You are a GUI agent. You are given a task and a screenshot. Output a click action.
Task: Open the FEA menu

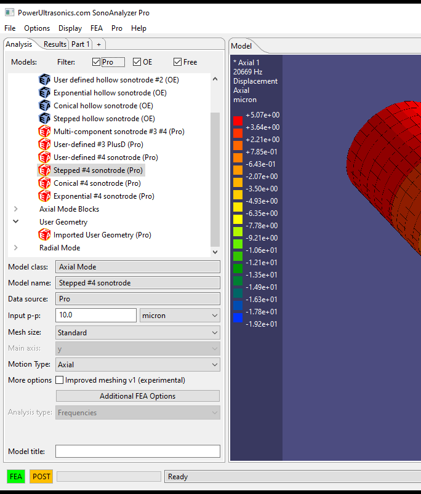(x=97, y=28)
